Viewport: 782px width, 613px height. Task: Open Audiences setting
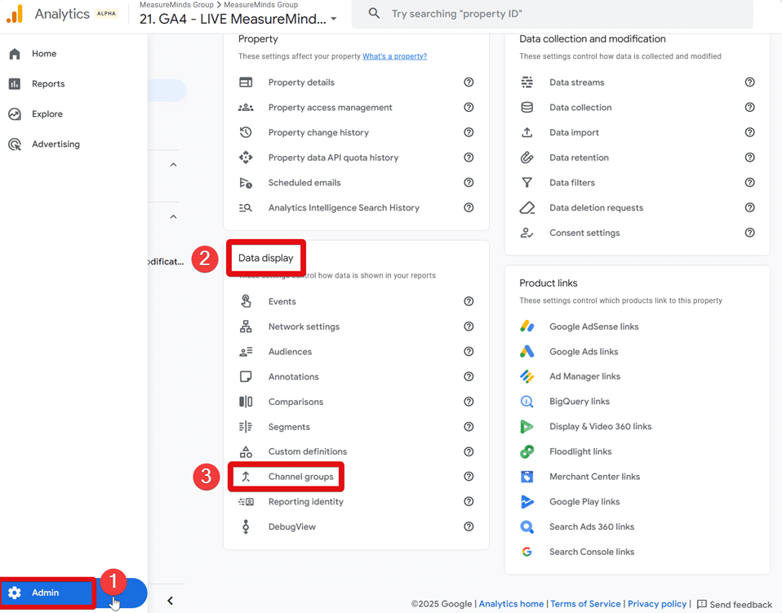(290, 352)
